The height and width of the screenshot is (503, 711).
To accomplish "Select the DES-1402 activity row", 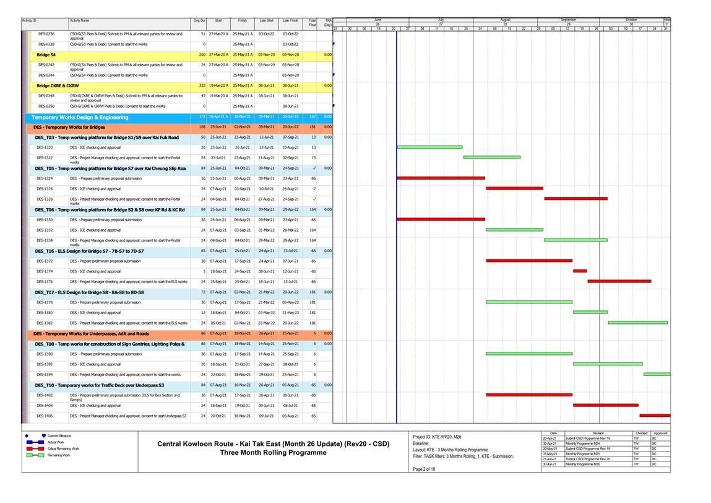I will pos(124,395).
